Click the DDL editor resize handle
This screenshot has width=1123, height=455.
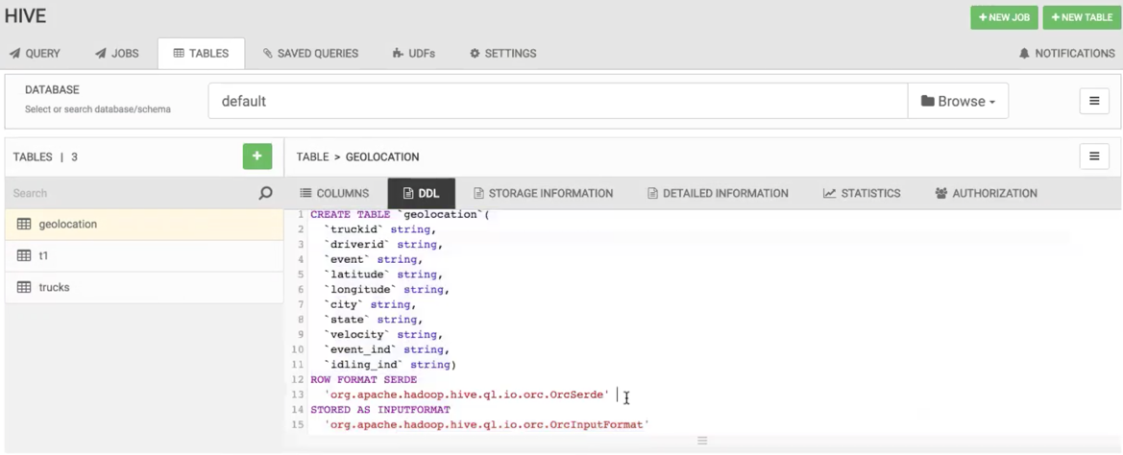tap(702, 441)
